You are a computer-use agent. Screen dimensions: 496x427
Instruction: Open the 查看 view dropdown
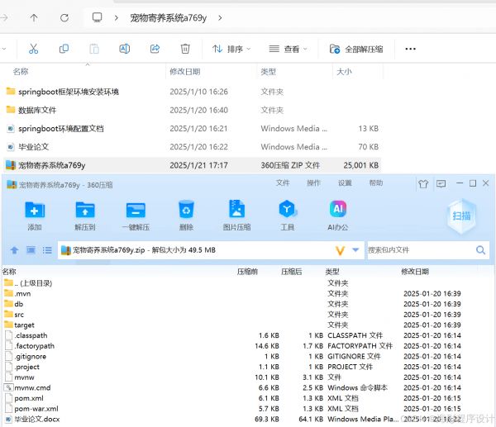288,49
